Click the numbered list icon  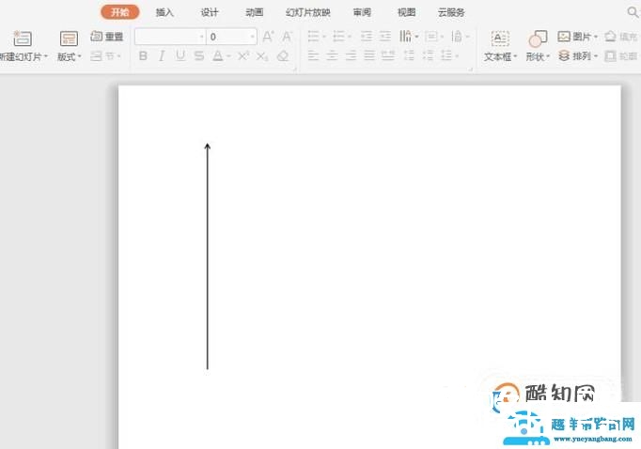pyautogui.click(x=339, y=37)
